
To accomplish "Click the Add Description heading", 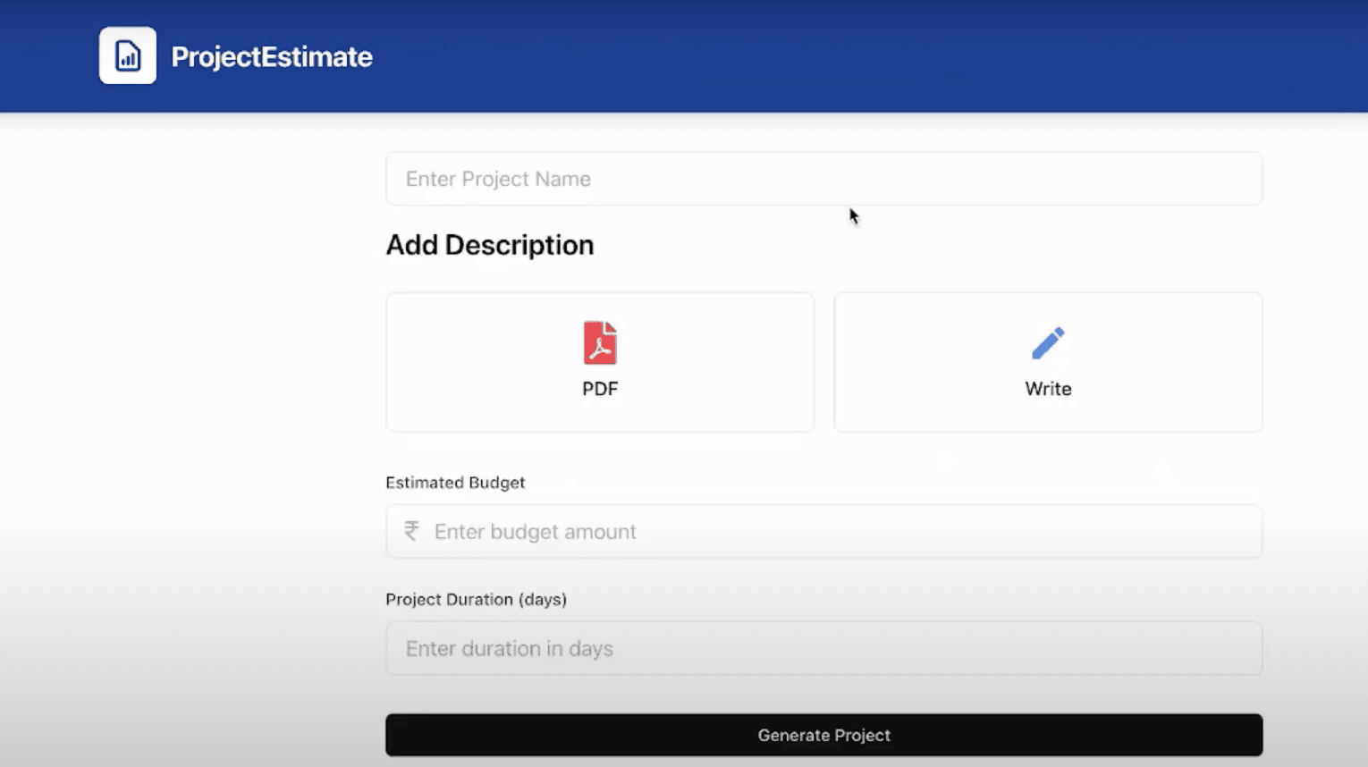I will [490, 245].
